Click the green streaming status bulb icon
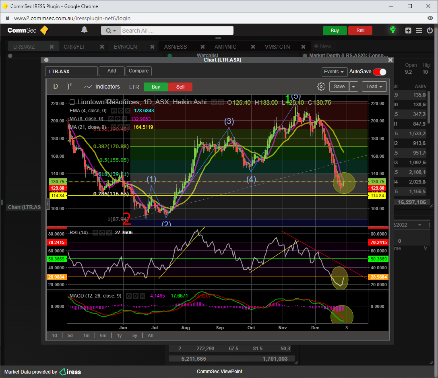 pos(393,30)
